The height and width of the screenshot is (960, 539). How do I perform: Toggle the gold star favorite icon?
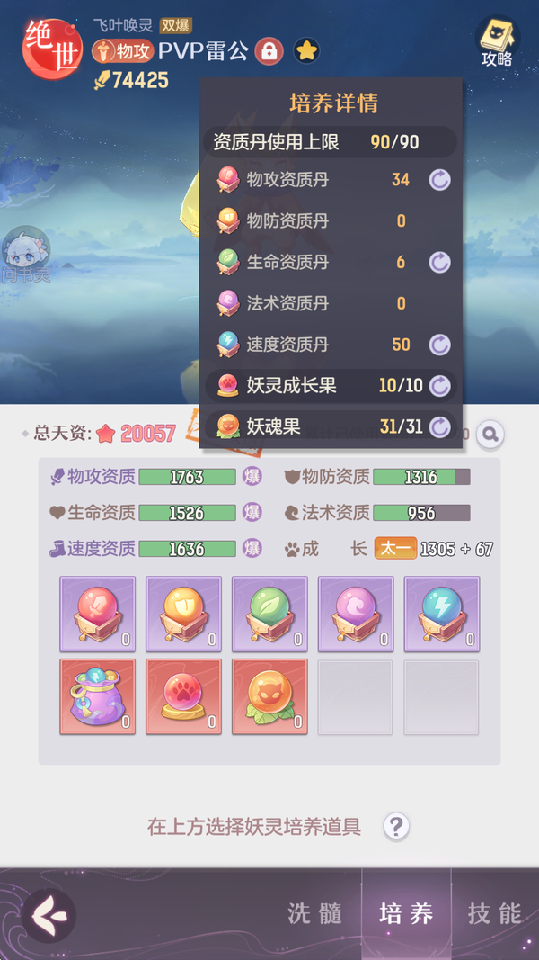click(x=306, y=50)
